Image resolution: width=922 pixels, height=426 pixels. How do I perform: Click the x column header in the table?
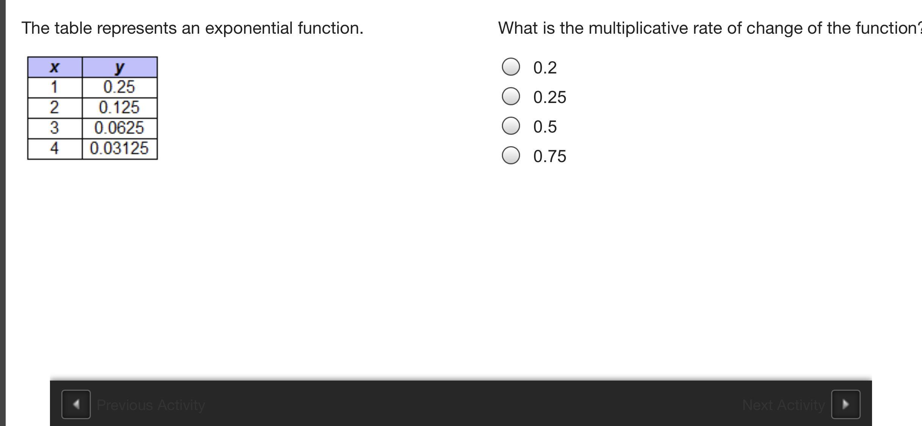[55, 67]
